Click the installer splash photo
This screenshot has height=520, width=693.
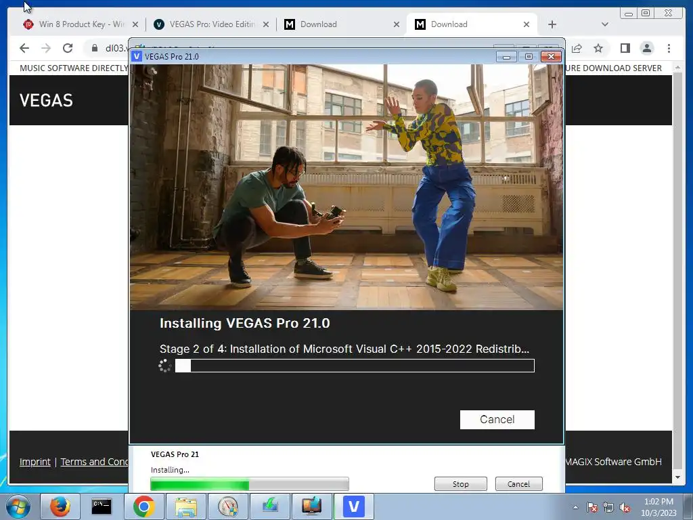click(346, 187)
